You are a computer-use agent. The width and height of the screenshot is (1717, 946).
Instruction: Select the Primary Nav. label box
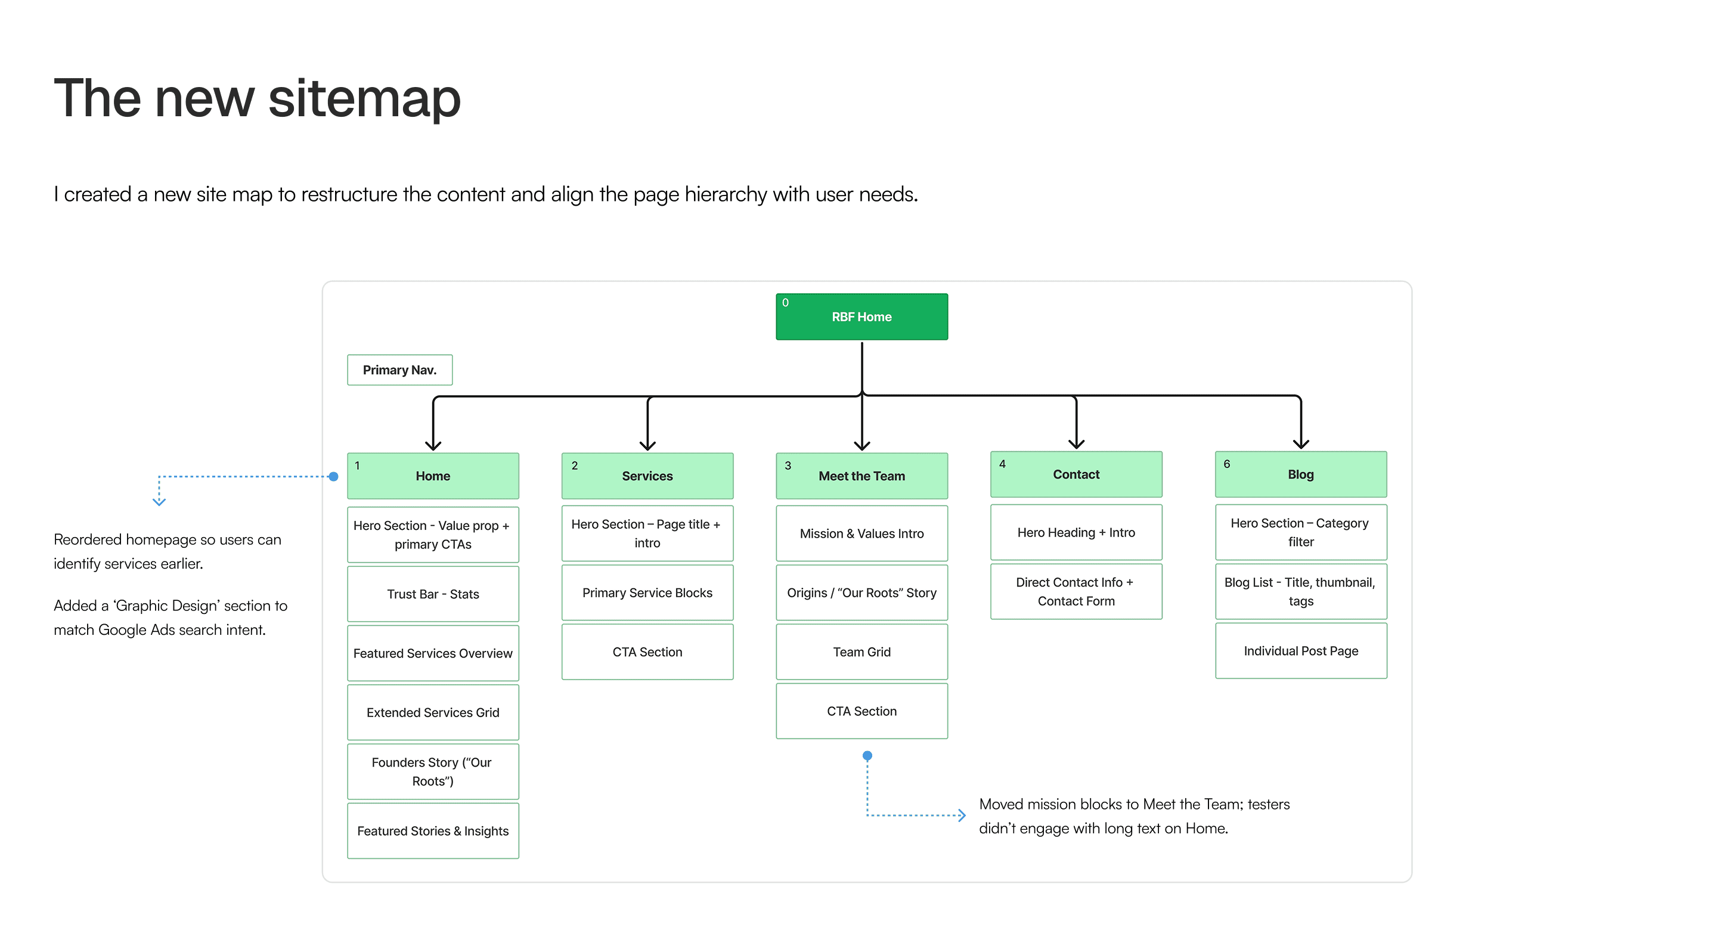(x=399, y=370)
